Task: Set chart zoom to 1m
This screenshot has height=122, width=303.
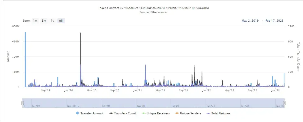Action: [35, 21]
